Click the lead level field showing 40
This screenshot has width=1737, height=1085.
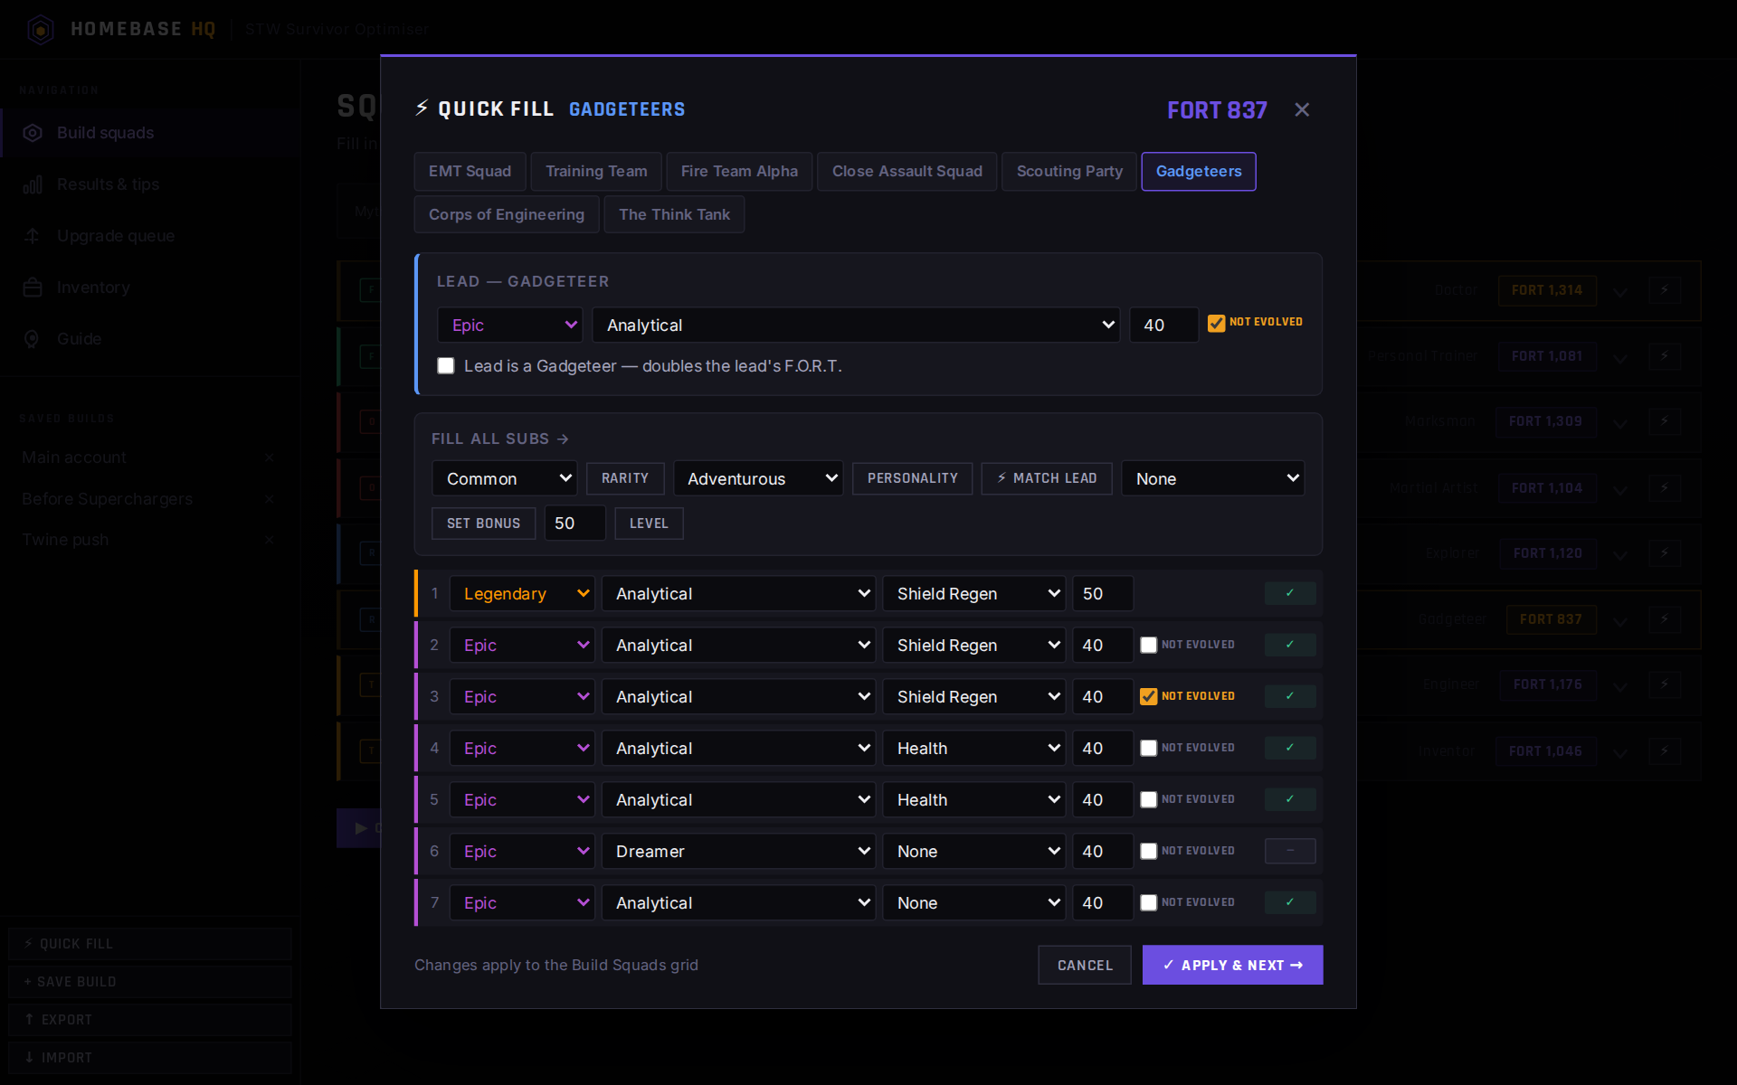[x=1163, y=325]
